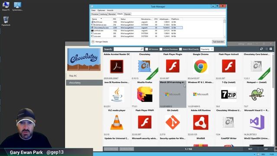Switch to the Prozesse tab

95,14
